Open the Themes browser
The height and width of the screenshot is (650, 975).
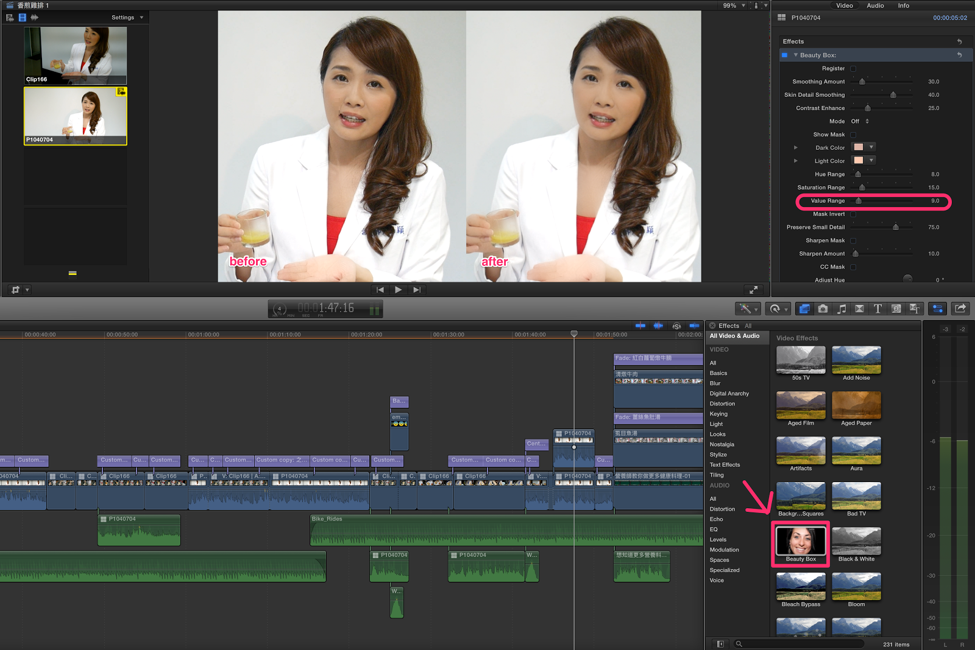click(914, 309)
